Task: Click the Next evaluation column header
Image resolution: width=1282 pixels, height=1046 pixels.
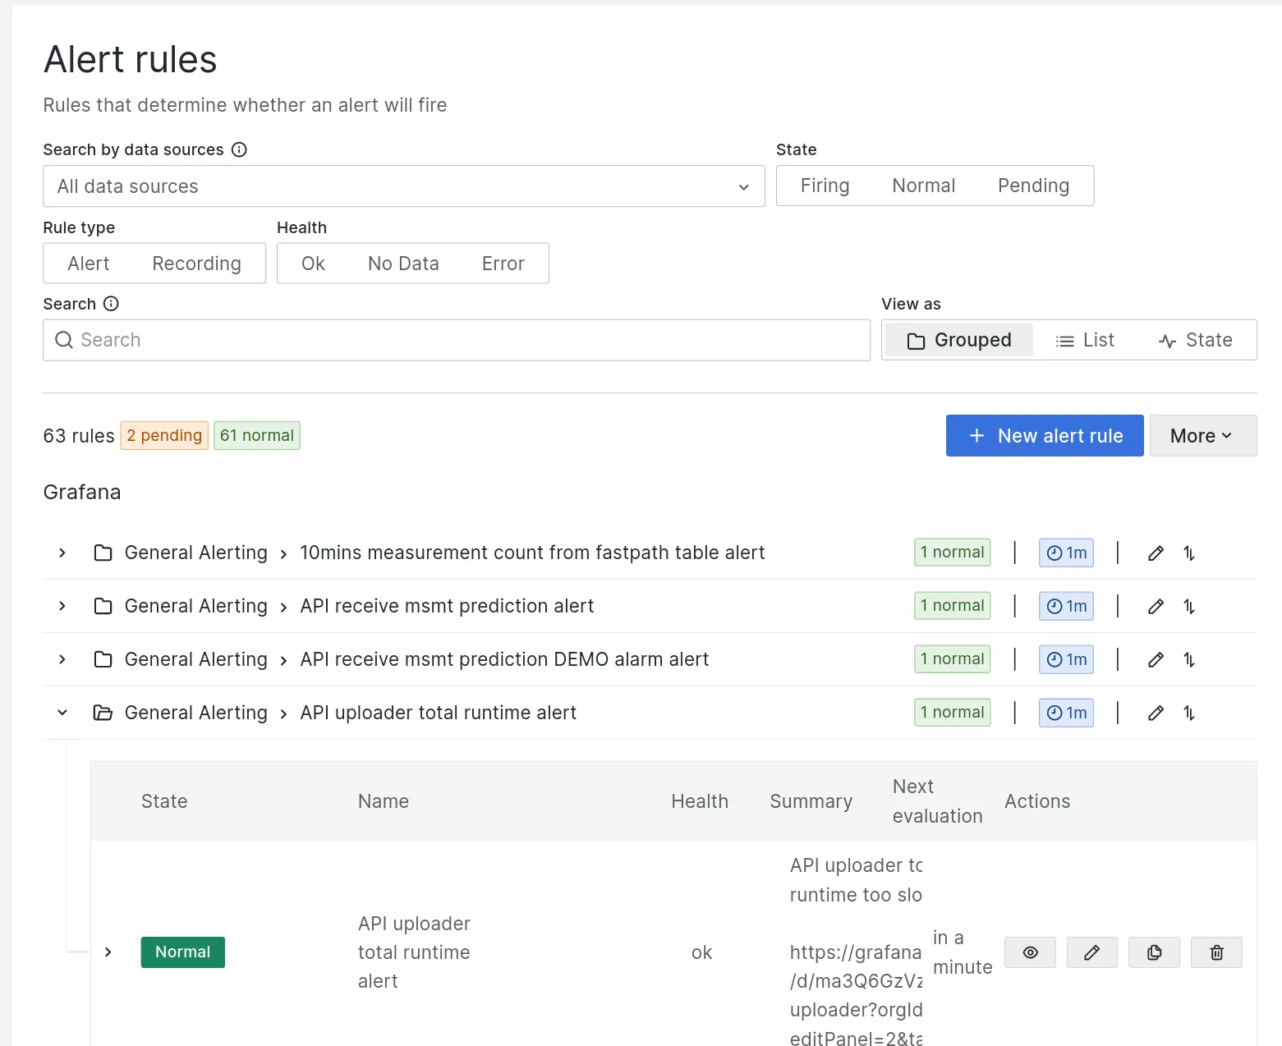Action: point(937,801)
